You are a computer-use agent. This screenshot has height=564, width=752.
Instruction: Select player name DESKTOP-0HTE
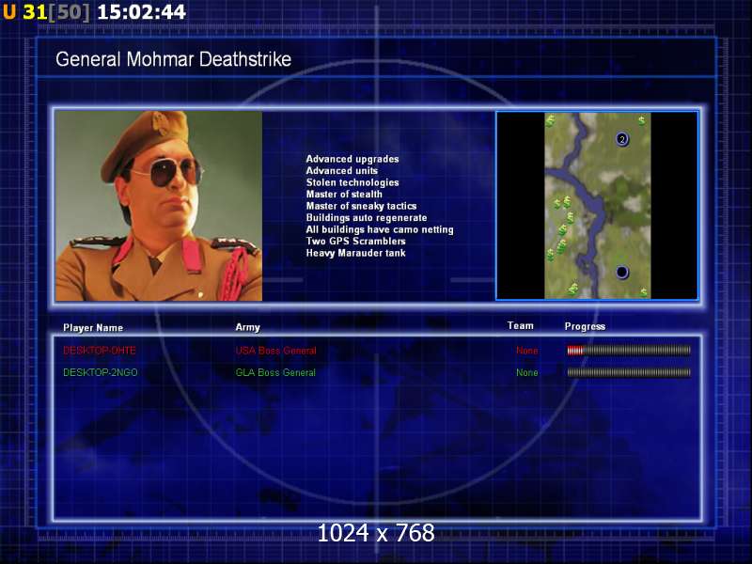pos(100,351)
